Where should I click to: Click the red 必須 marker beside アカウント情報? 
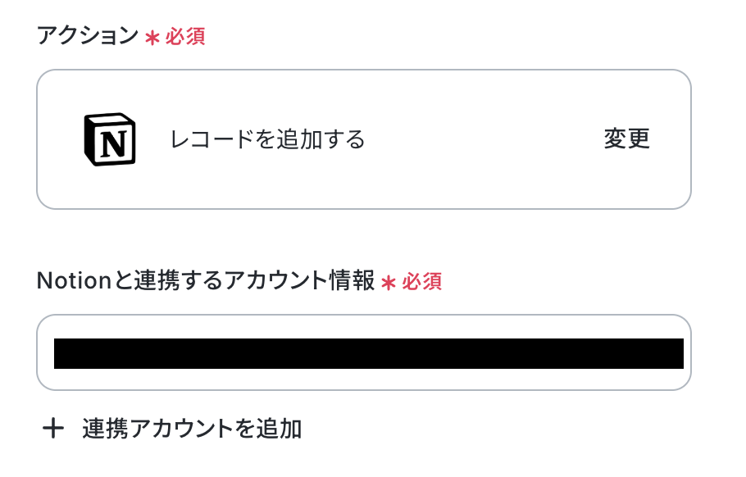422,282
